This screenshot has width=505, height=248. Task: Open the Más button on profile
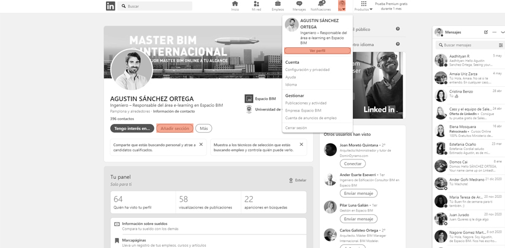tap(204, 129)
